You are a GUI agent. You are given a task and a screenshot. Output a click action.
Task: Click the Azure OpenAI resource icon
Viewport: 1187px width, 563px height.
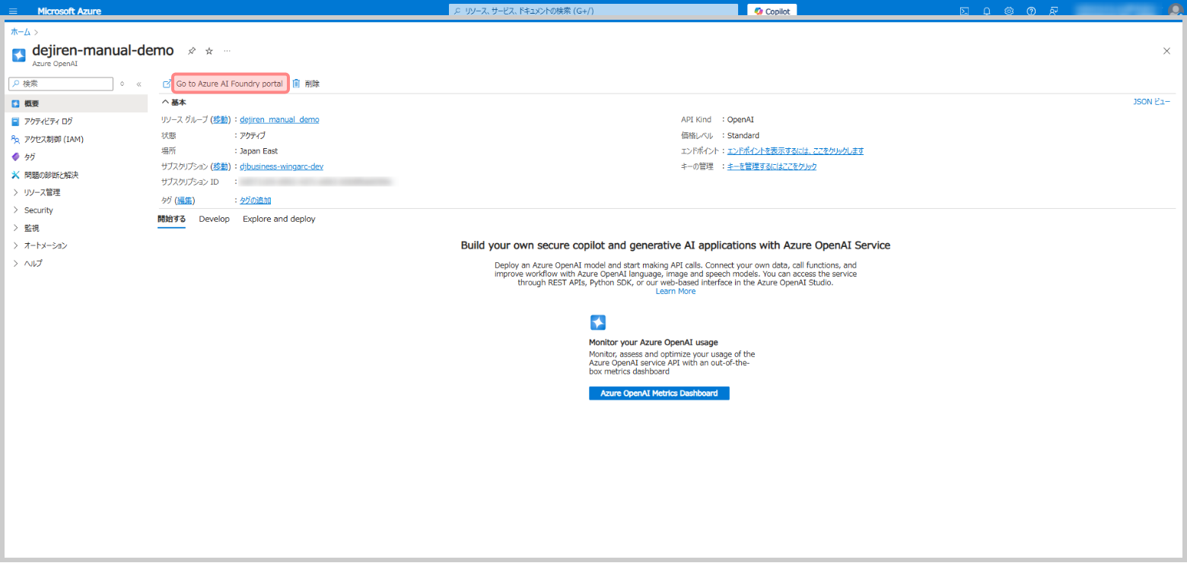point(19,55)
